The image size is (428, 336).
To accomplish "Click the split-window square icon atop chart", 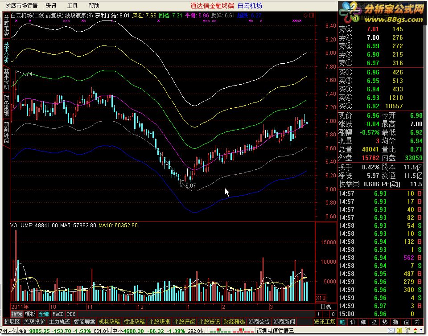I will coord(312,15).
